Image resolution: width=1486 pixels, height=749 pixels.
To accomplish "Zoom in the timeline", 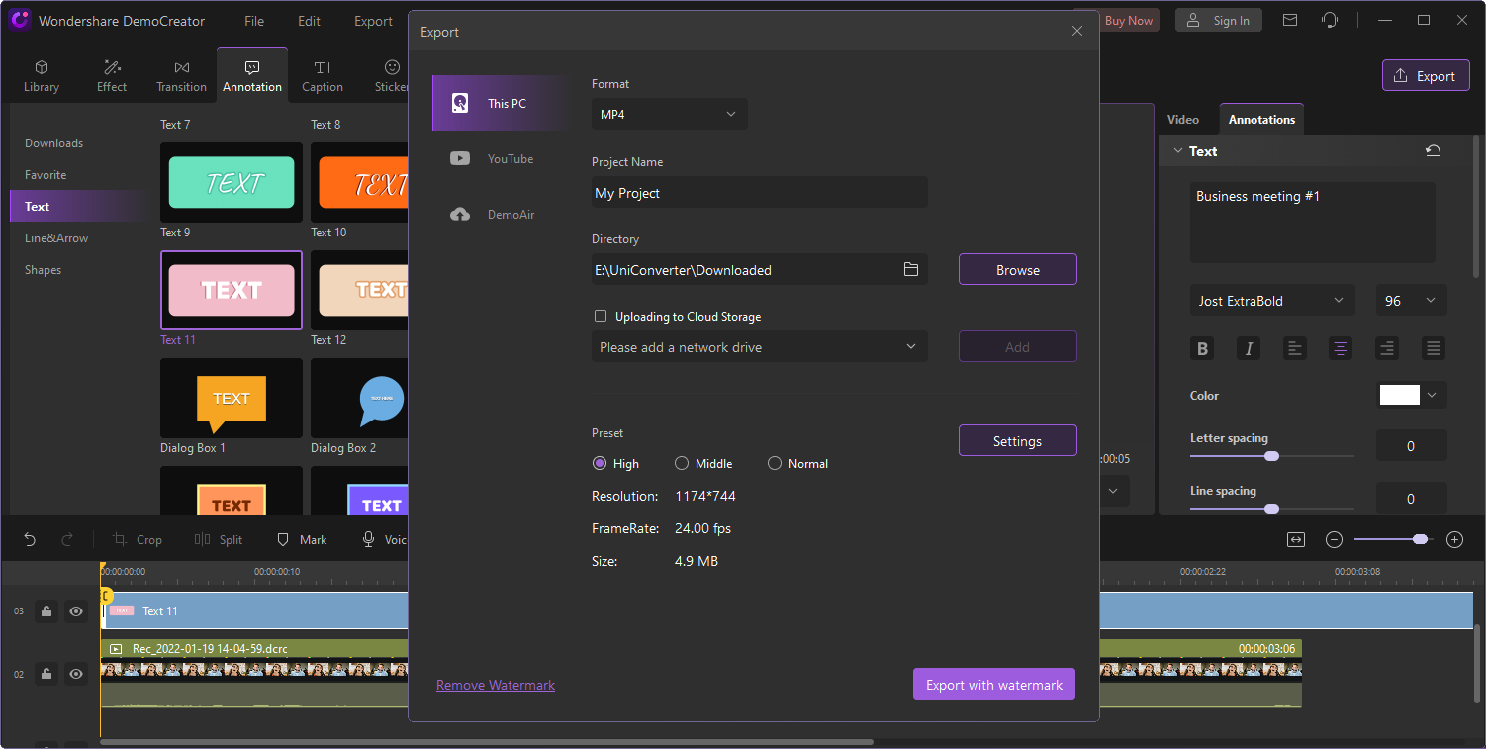I will click(x=1454, y=539).
